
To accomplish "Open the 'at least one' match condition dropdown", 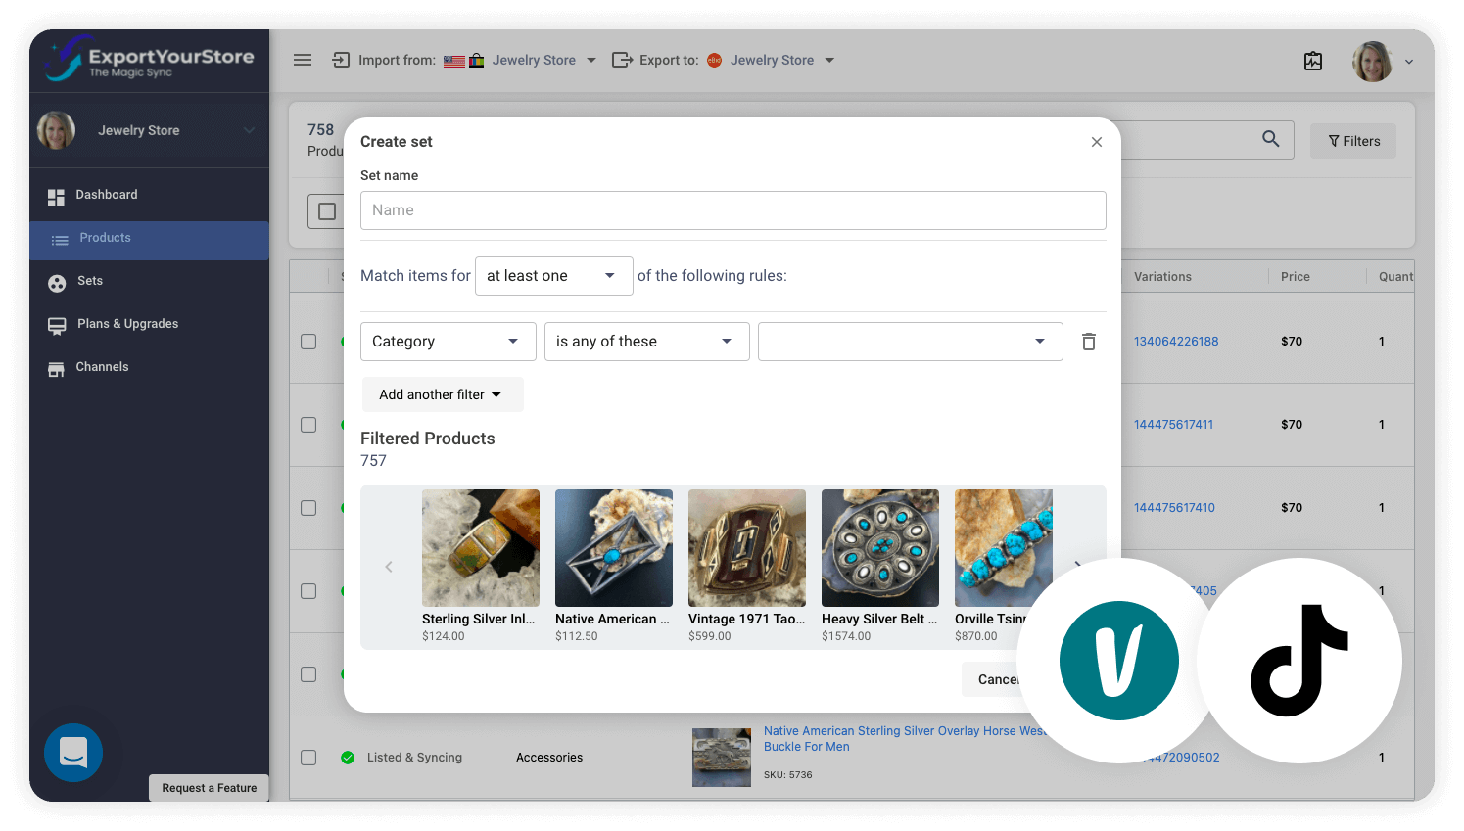I will (553, 275).
